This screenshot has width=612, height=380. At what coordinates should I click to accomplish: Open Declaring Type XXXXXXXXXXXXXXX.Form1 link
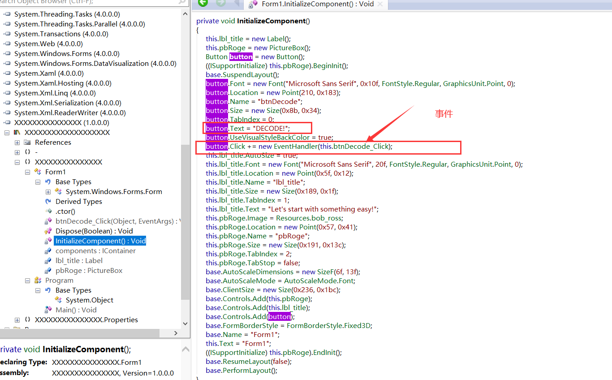[97, 362]
